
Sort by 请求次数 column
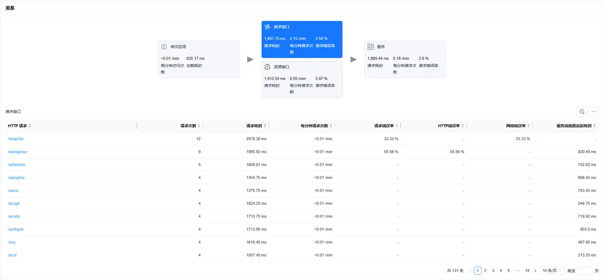(x=199, y=126)
